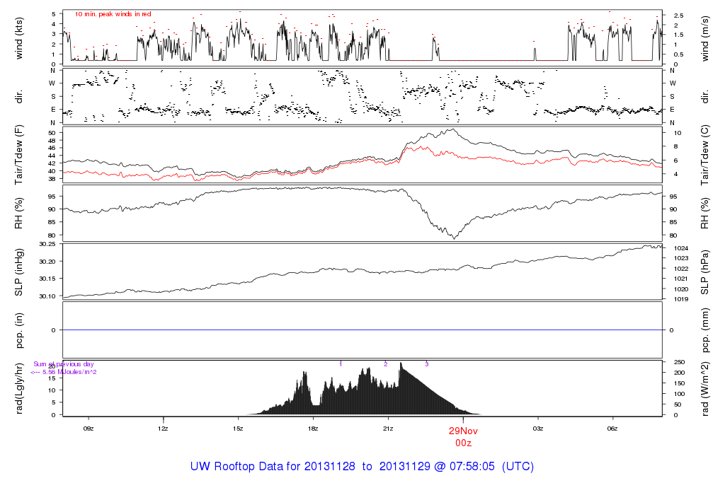Select the 12z time tick label
The width and height of the screenshot is (725, 495).
[163, 429]
